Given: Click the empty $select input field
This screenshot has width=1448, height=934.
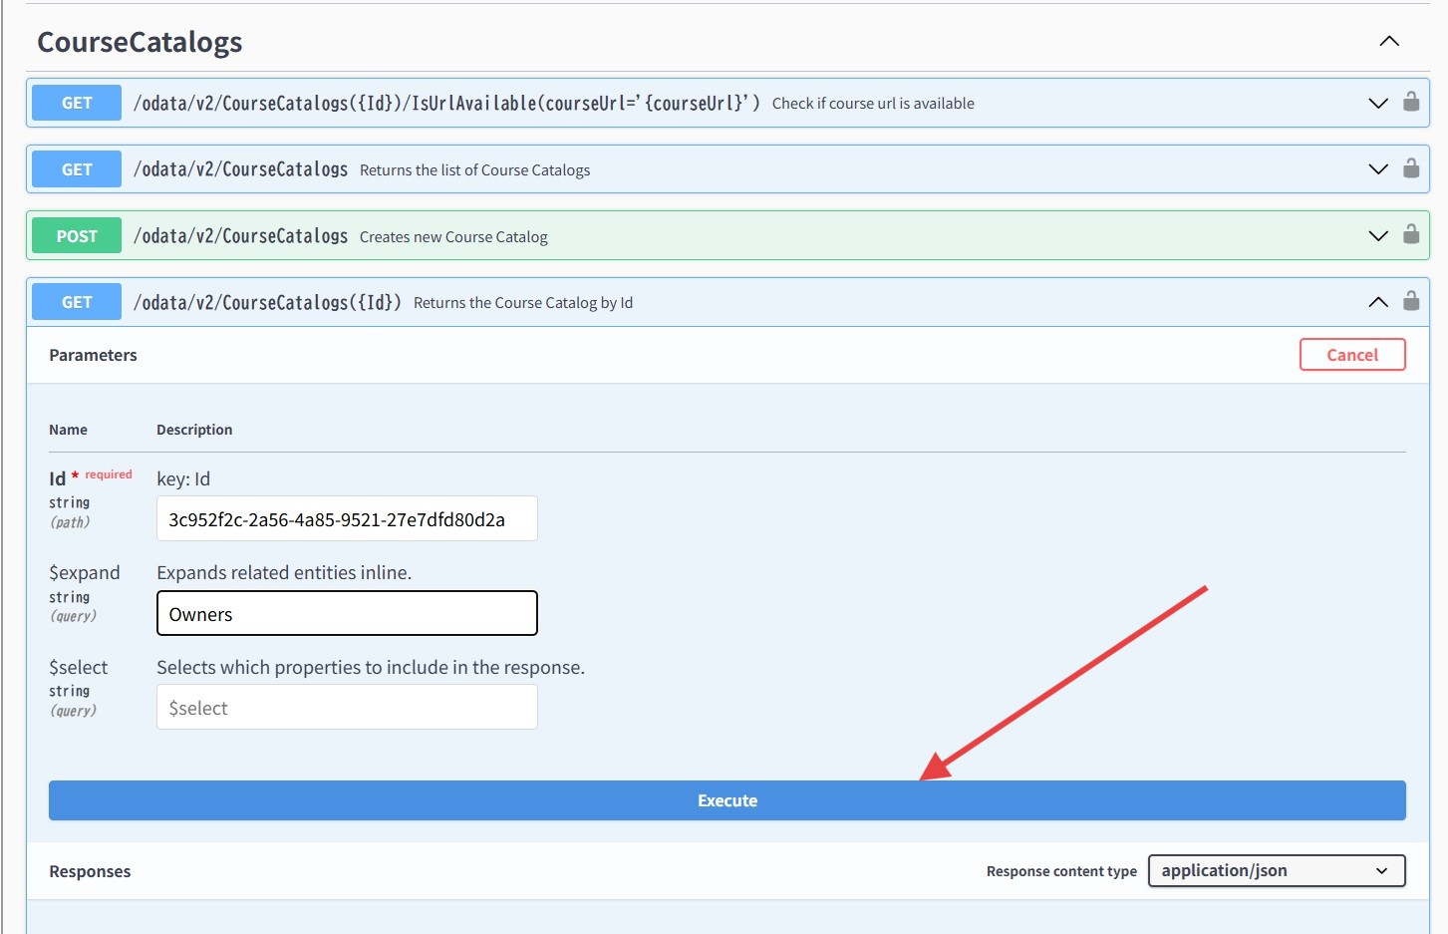Looking at the screenshot, I should pos(347,707).
